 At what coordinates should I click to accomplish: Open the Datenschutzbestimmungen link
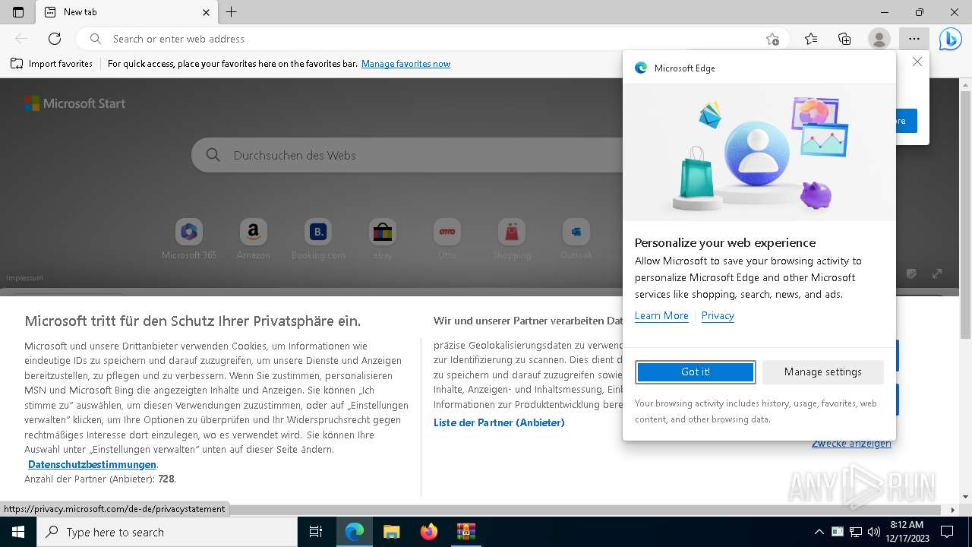point(92,464)
